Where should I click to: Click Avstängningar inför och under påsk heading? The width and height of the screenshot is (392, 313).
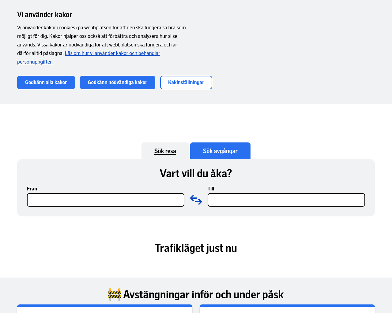[x=203, y=295]
